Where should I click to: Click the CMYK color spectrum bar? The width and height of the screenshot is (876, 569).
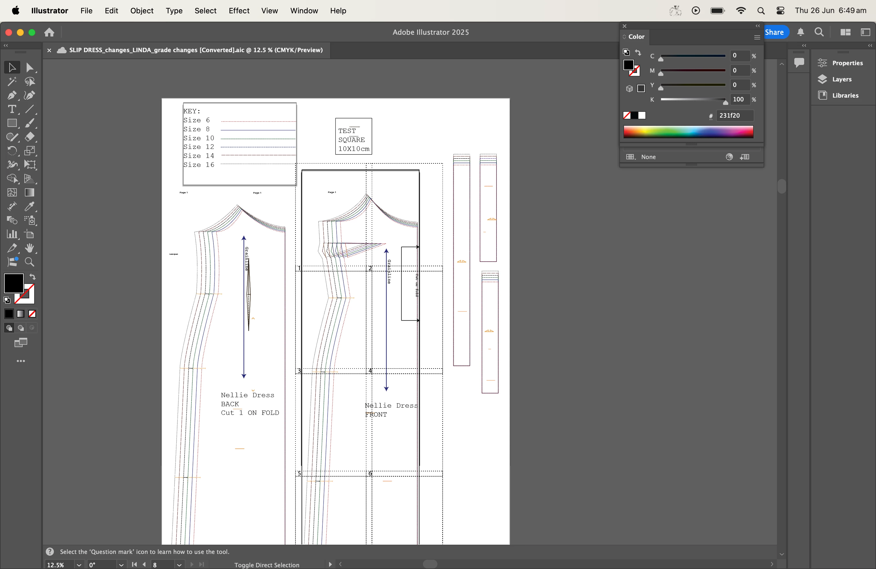[688, 132]
